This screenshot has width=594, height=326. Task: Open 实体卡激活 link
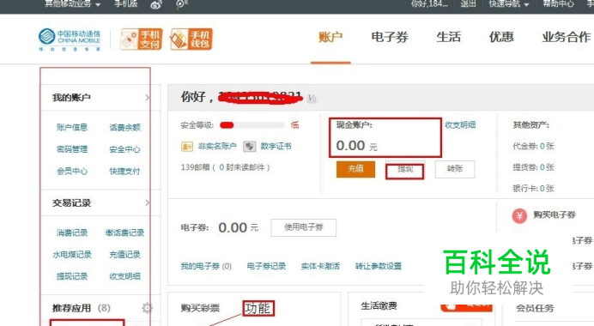tap(320, 266)
